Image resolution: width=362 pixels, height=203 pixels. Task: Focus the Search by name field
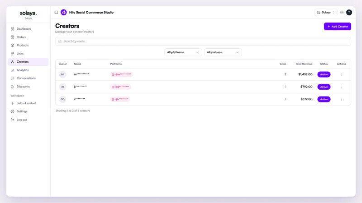(203, 41)
